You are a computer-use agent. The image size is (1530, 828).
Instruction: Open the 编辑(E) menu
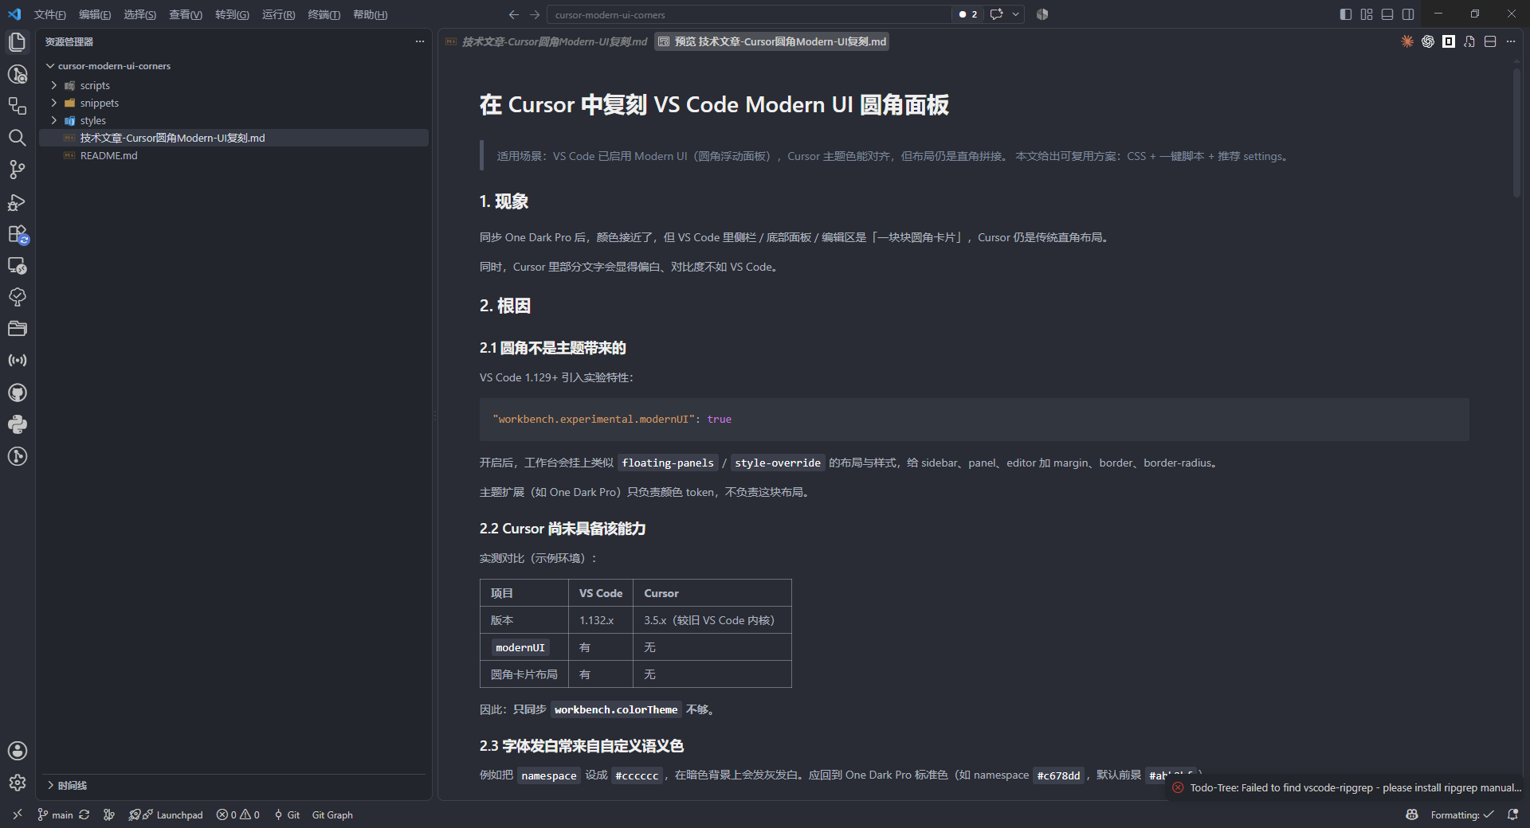95,14
